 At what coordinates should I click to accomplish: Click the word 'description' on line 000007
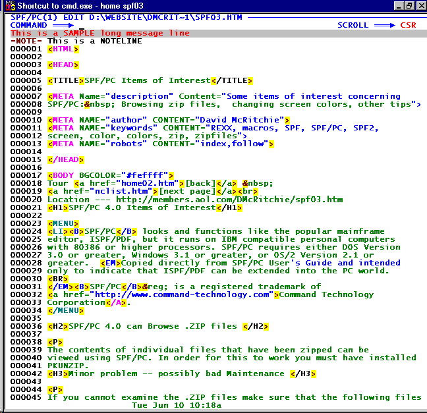pos(140,96)
